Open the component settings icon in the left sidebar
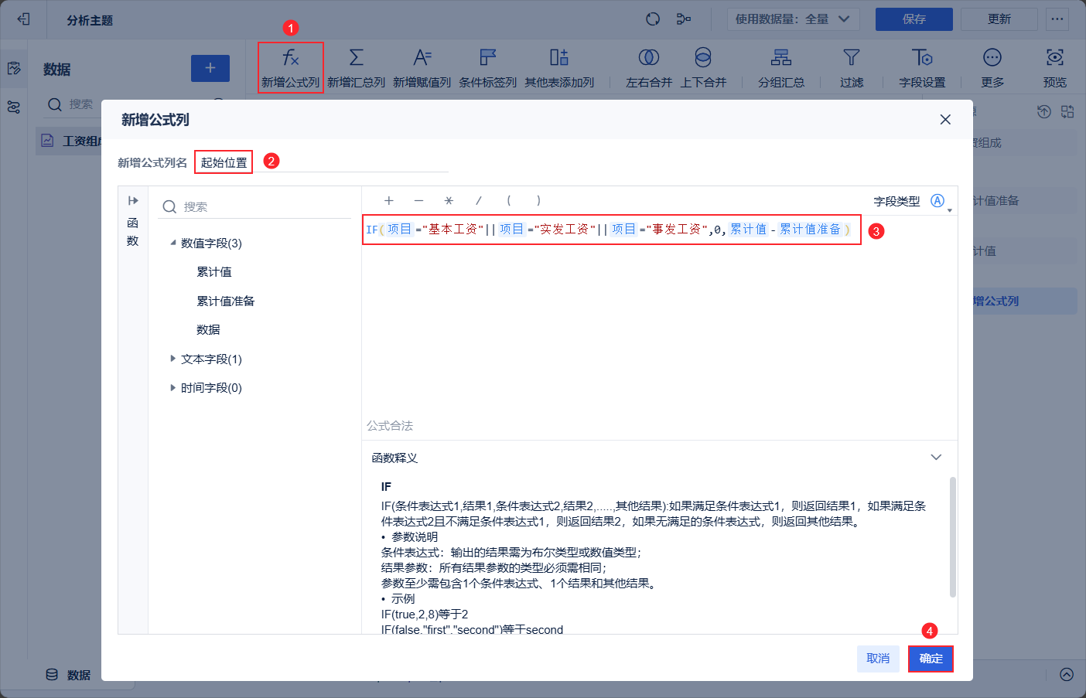This screenshot has width=1086, height=698. pos(14,107)
